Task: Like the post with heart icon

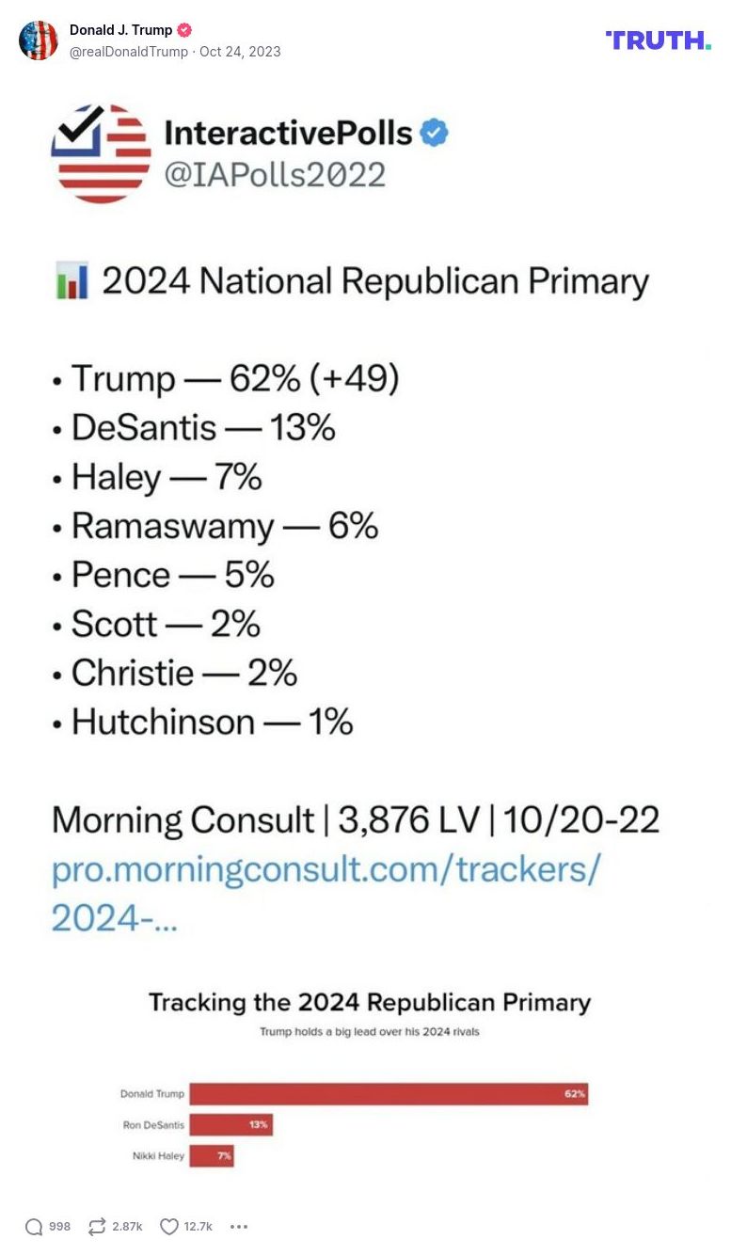Action: (169, 1227)
